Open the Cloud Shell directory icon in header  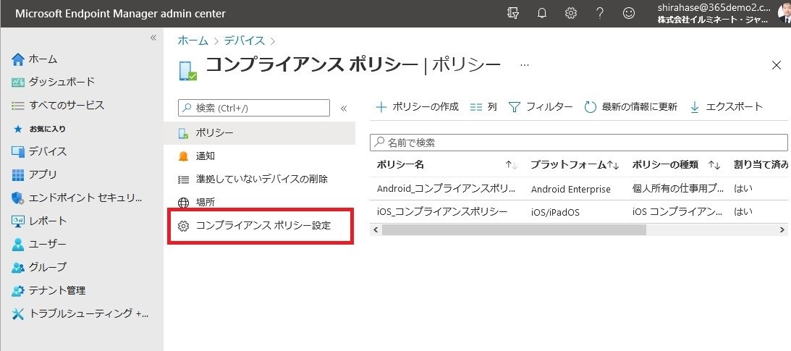pos(512,14)
